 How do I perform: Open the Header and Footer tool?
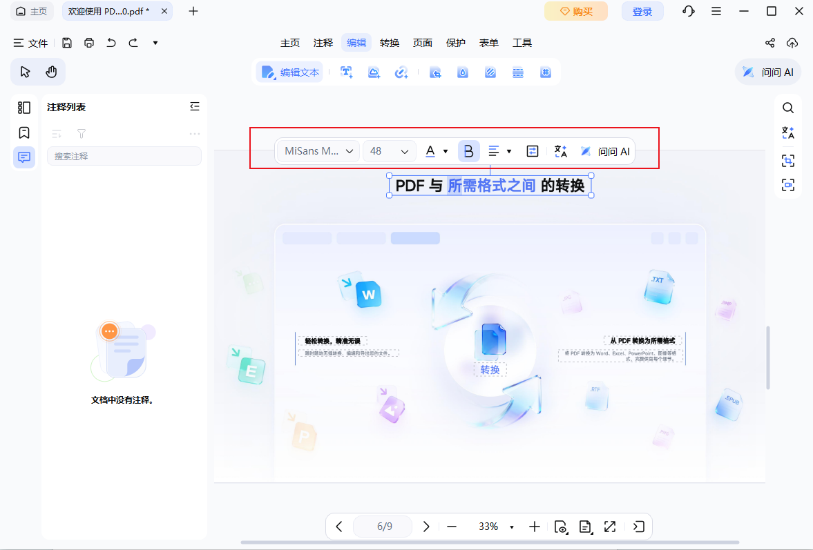(518, 72)
